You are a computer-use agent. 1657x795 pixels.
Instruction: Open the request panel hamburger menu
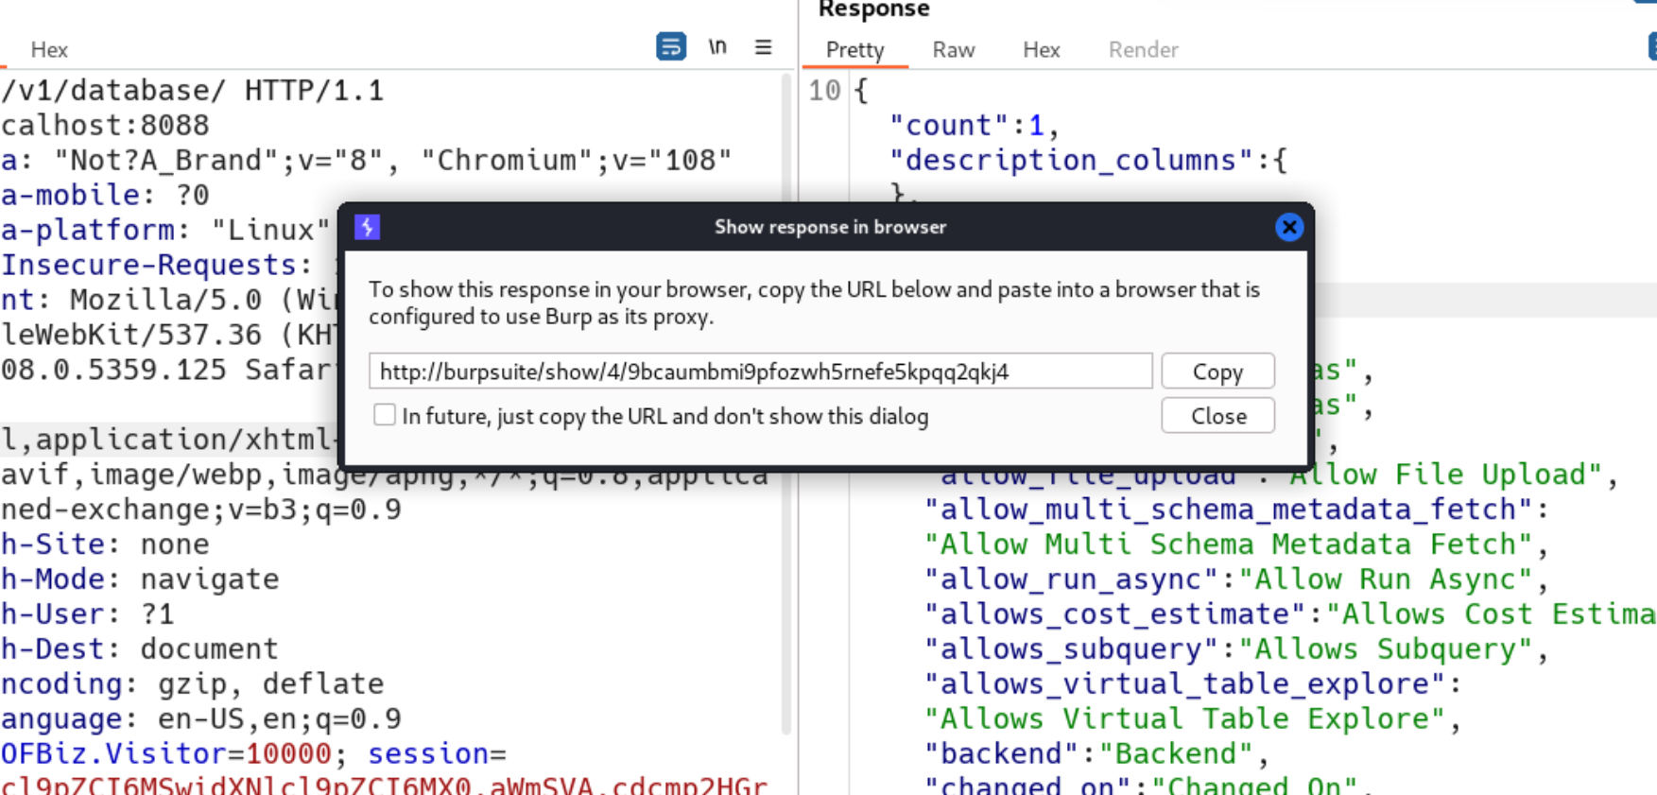point(763,46)
